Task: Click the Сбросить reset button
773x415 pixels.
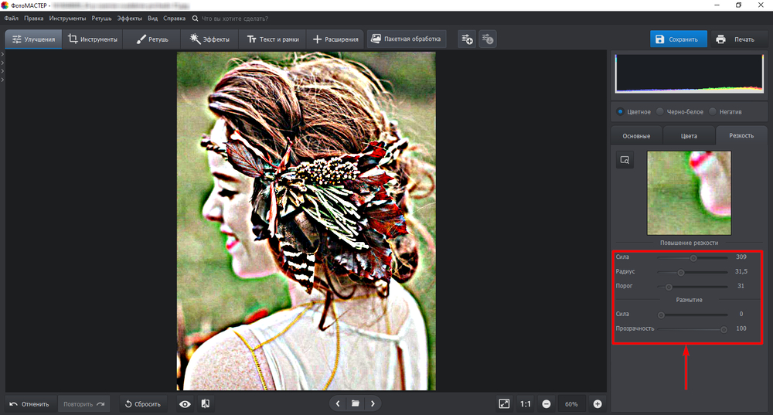Action: click(142, 403)
